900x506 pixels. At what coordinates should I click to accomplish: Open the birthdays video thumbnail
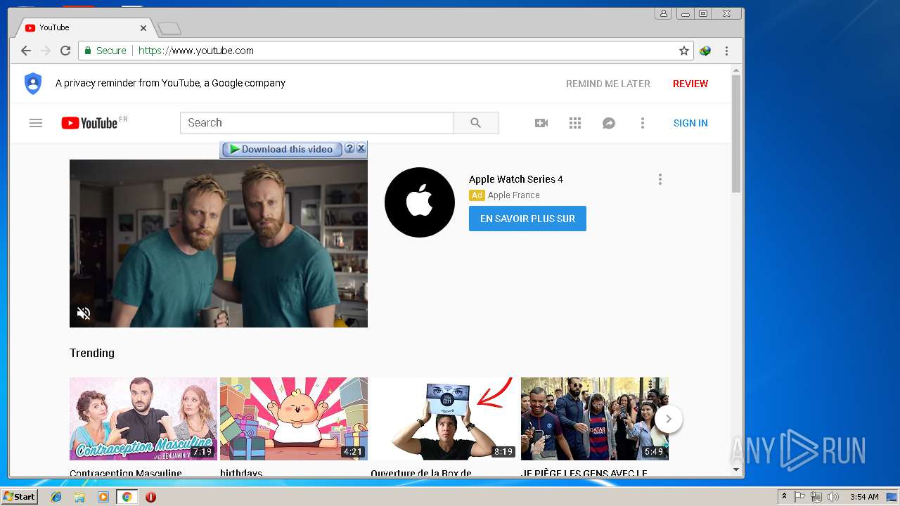click(294, 419)
